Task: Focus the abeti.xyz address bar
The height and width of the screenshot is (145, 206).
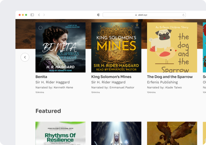Action: click(x=144, y=15)
